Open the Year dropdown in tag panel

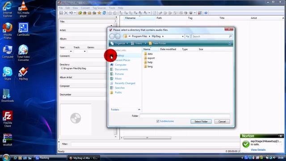tap(71, 51)
